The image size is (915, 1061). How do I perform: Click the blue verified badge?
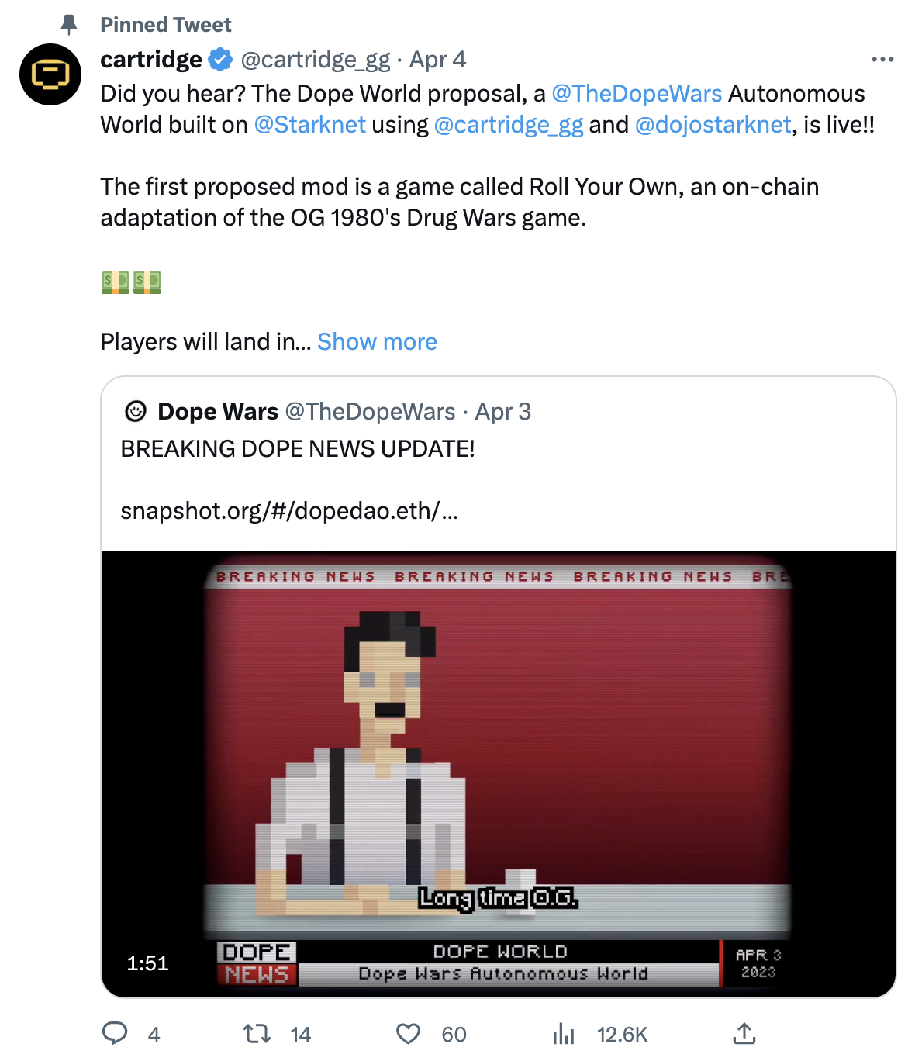tap(221, 60)
